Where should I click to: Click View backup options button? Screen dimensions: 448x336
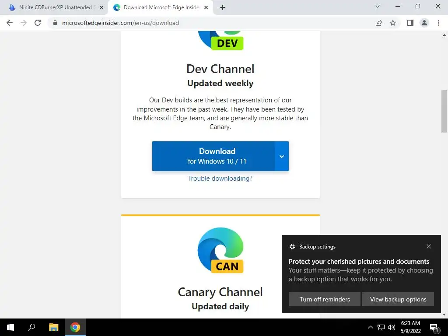tap(398, 299)
